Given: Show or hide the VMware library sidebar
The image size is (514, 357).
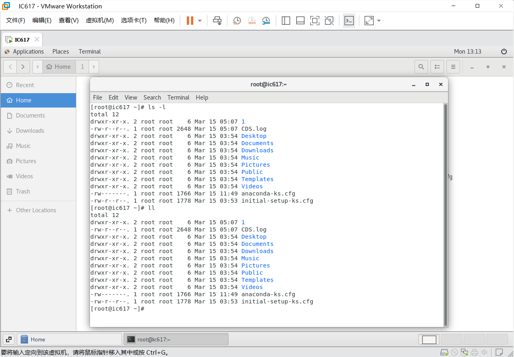Looking at the screenshot, I should [286, 20].
